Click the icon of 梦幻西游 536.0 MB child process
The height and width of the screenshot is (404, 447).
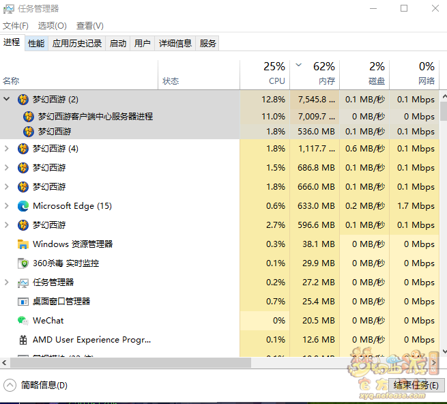[29, 132]
